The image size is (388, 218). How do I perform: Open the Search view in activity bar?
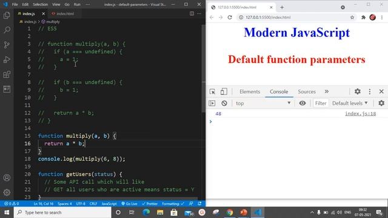click(x=7, y=30)
